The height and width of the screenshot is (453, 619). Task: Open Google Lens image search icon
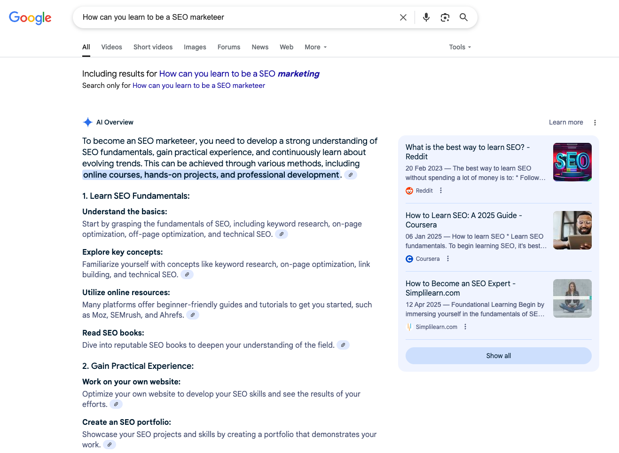tap(445, 17)
